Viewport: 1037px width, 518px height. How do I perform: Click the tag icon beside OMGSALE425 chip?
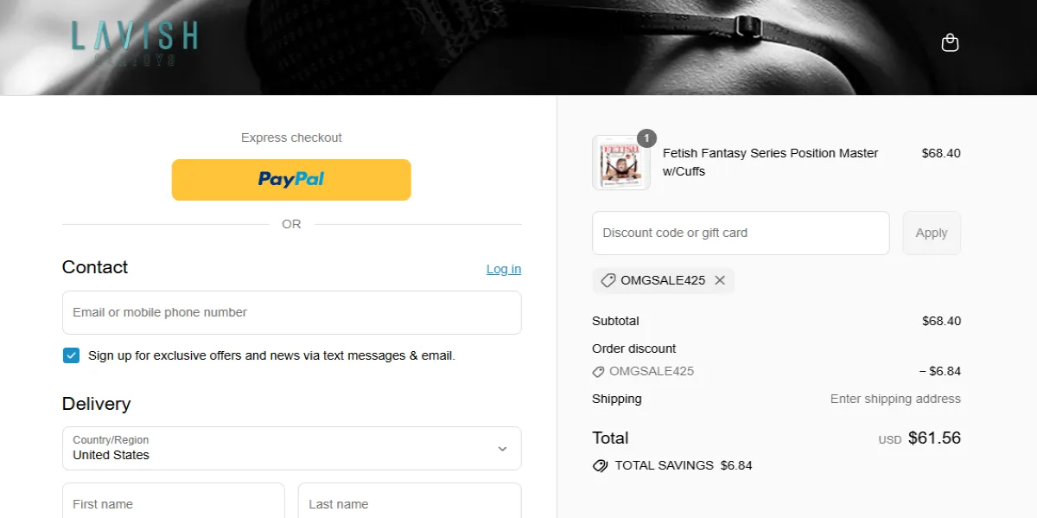(x=608, y=280)
